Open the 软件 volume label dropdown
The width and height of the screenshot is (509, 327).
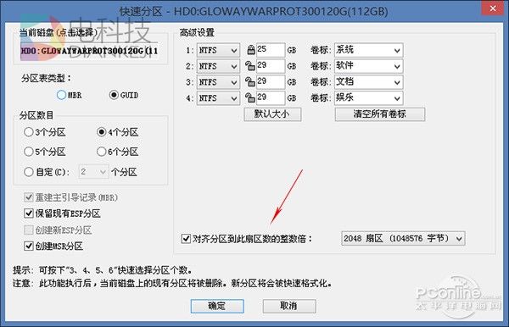click(369, 66)
